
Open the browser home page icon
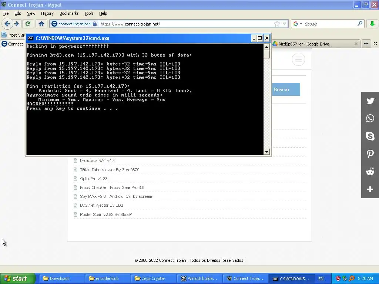(x=41, y=24)
